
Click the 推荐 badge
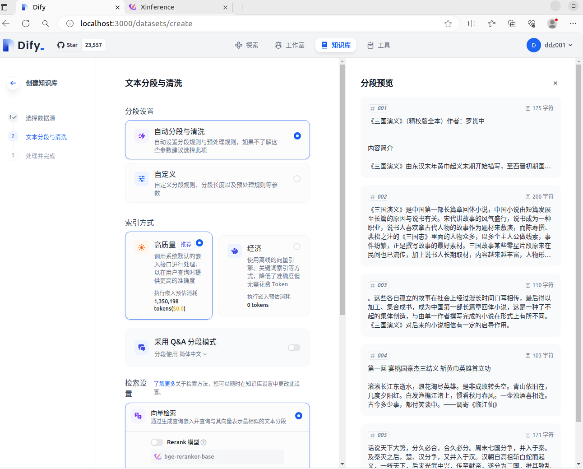[186, 244]
